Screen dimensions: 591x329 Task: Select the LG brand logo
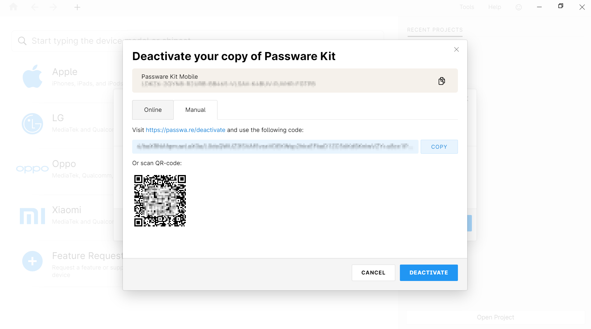click(32, 123)
